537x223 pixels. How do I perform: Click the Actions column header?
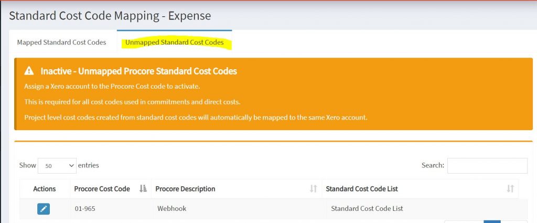coord(44,189)
